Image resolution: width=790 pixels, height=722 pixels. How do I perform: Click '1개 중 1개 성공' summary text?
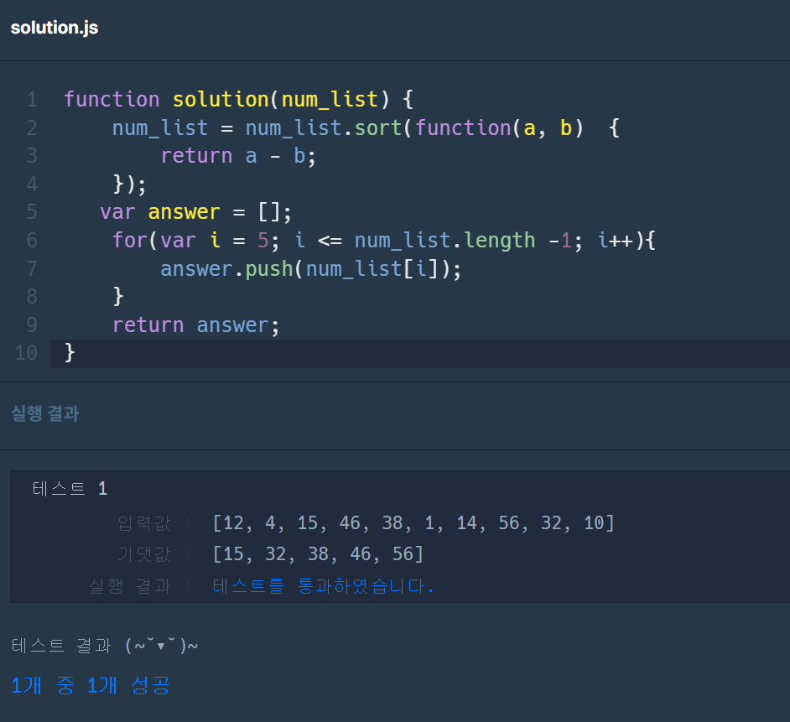pos(91,685)
